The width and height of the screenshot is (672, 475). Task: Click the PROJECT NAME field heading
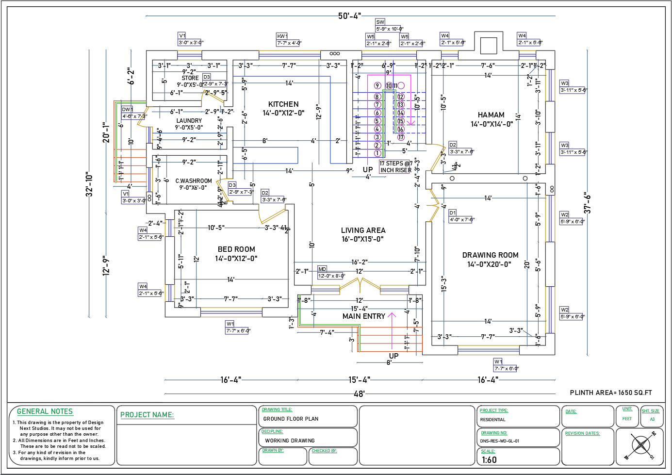tap(147, 415)
